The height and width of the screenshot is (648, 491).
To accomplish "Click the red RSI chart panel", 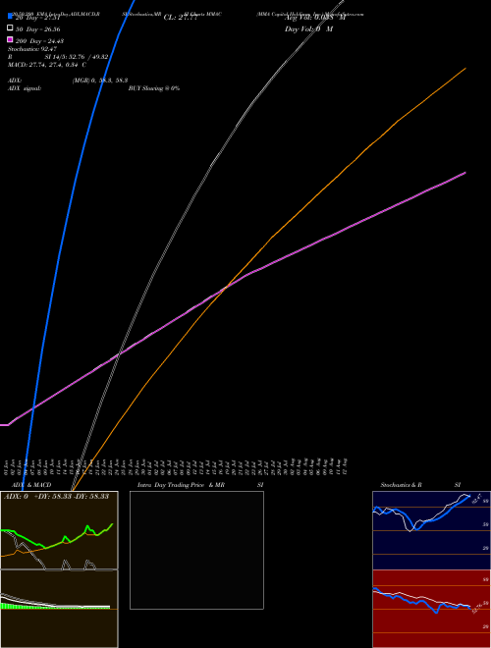I will click(431, 609).
